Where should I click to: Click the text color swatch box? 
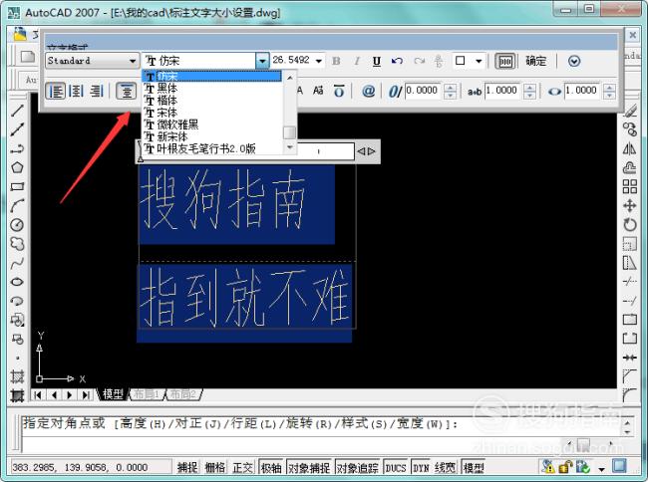(460, 61)
